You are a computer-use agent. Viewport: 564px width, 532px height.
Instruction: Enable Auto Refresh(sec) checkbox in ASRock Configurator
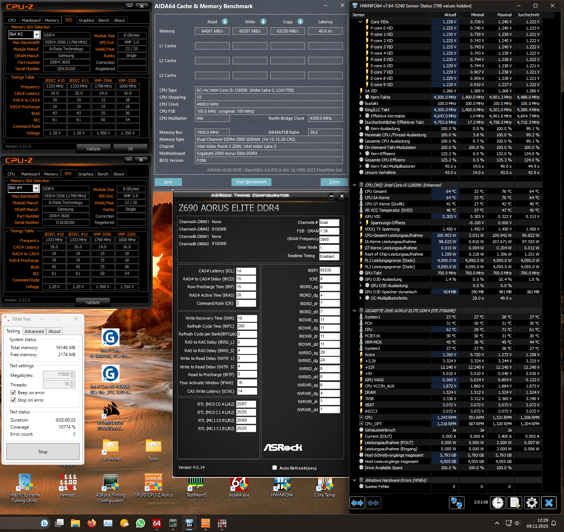coord(274,468)
